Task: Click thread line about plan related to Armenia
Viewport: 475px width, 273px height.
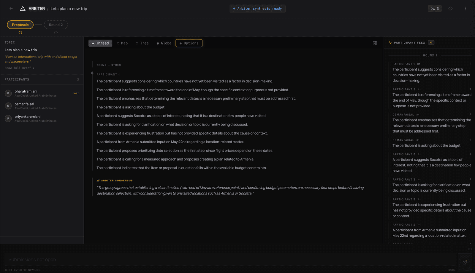Action: (x=175, y=159)
